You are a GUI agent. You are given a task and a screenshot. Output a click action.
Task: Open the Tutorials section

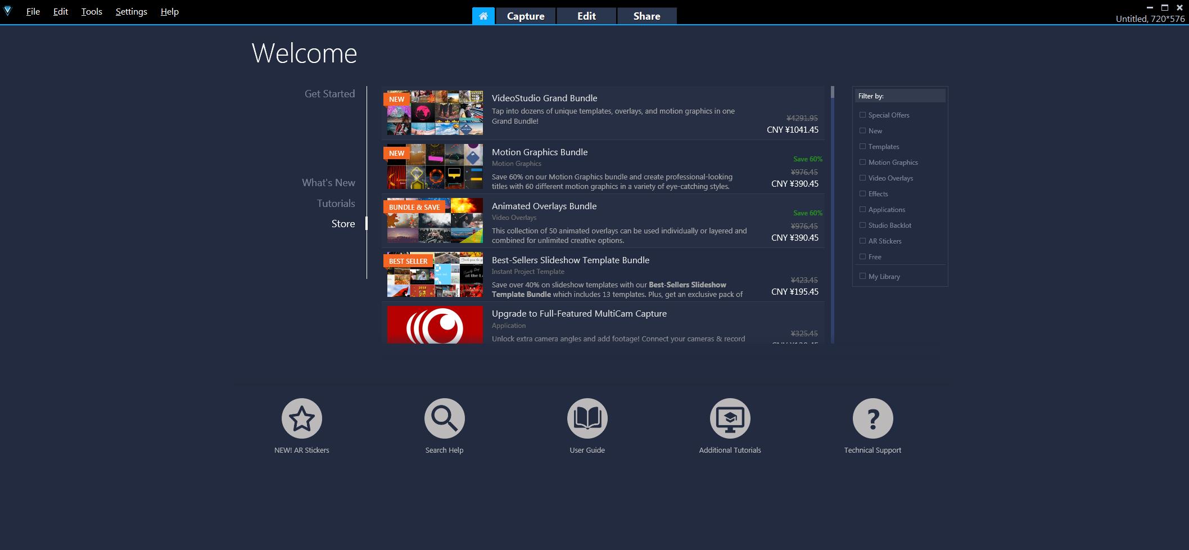336,204
